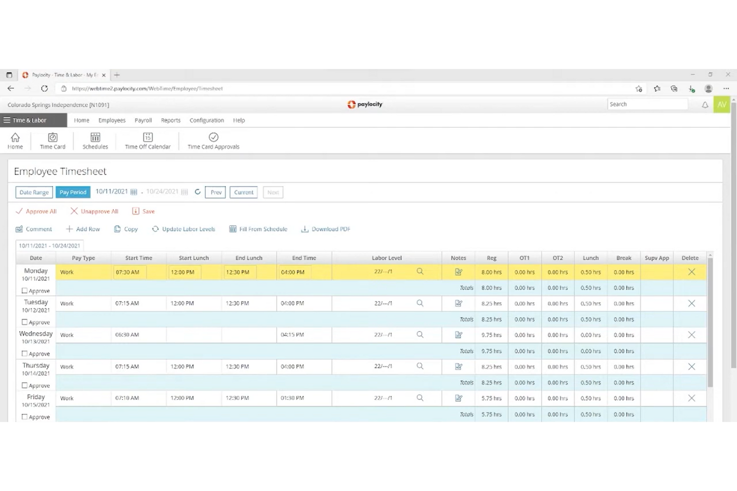
Task: Open notes for the Wednesday row
Action: click(459, 335)
